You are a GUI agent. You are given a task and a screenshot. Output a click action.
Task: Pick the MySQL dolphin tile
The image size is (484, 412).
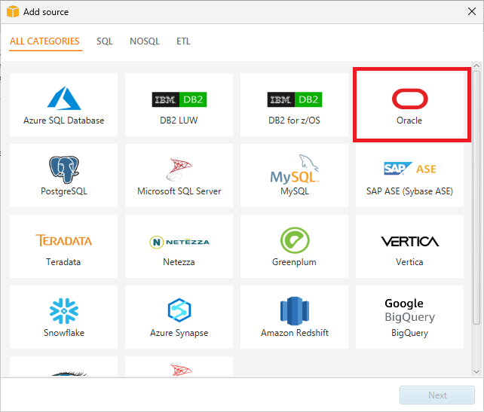pyautogui.click(x=295, y=175)
